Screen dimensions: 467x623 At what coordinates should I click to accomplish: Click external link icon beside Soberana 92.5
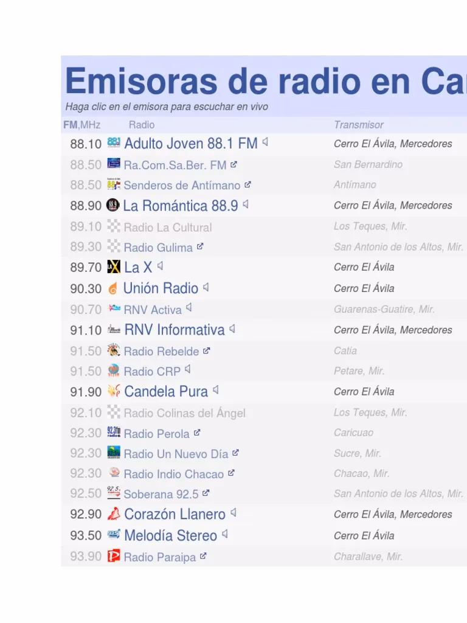tap(206, 493)
